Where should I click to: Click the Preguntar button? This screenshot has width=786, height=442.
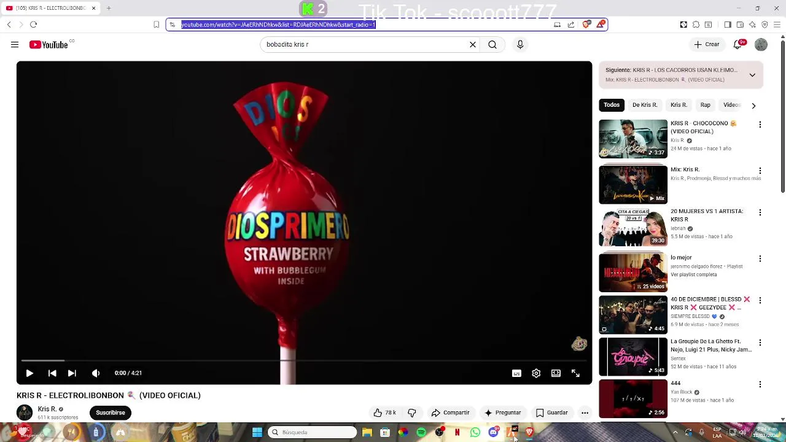pyautogui.click(x=502, y=413)
